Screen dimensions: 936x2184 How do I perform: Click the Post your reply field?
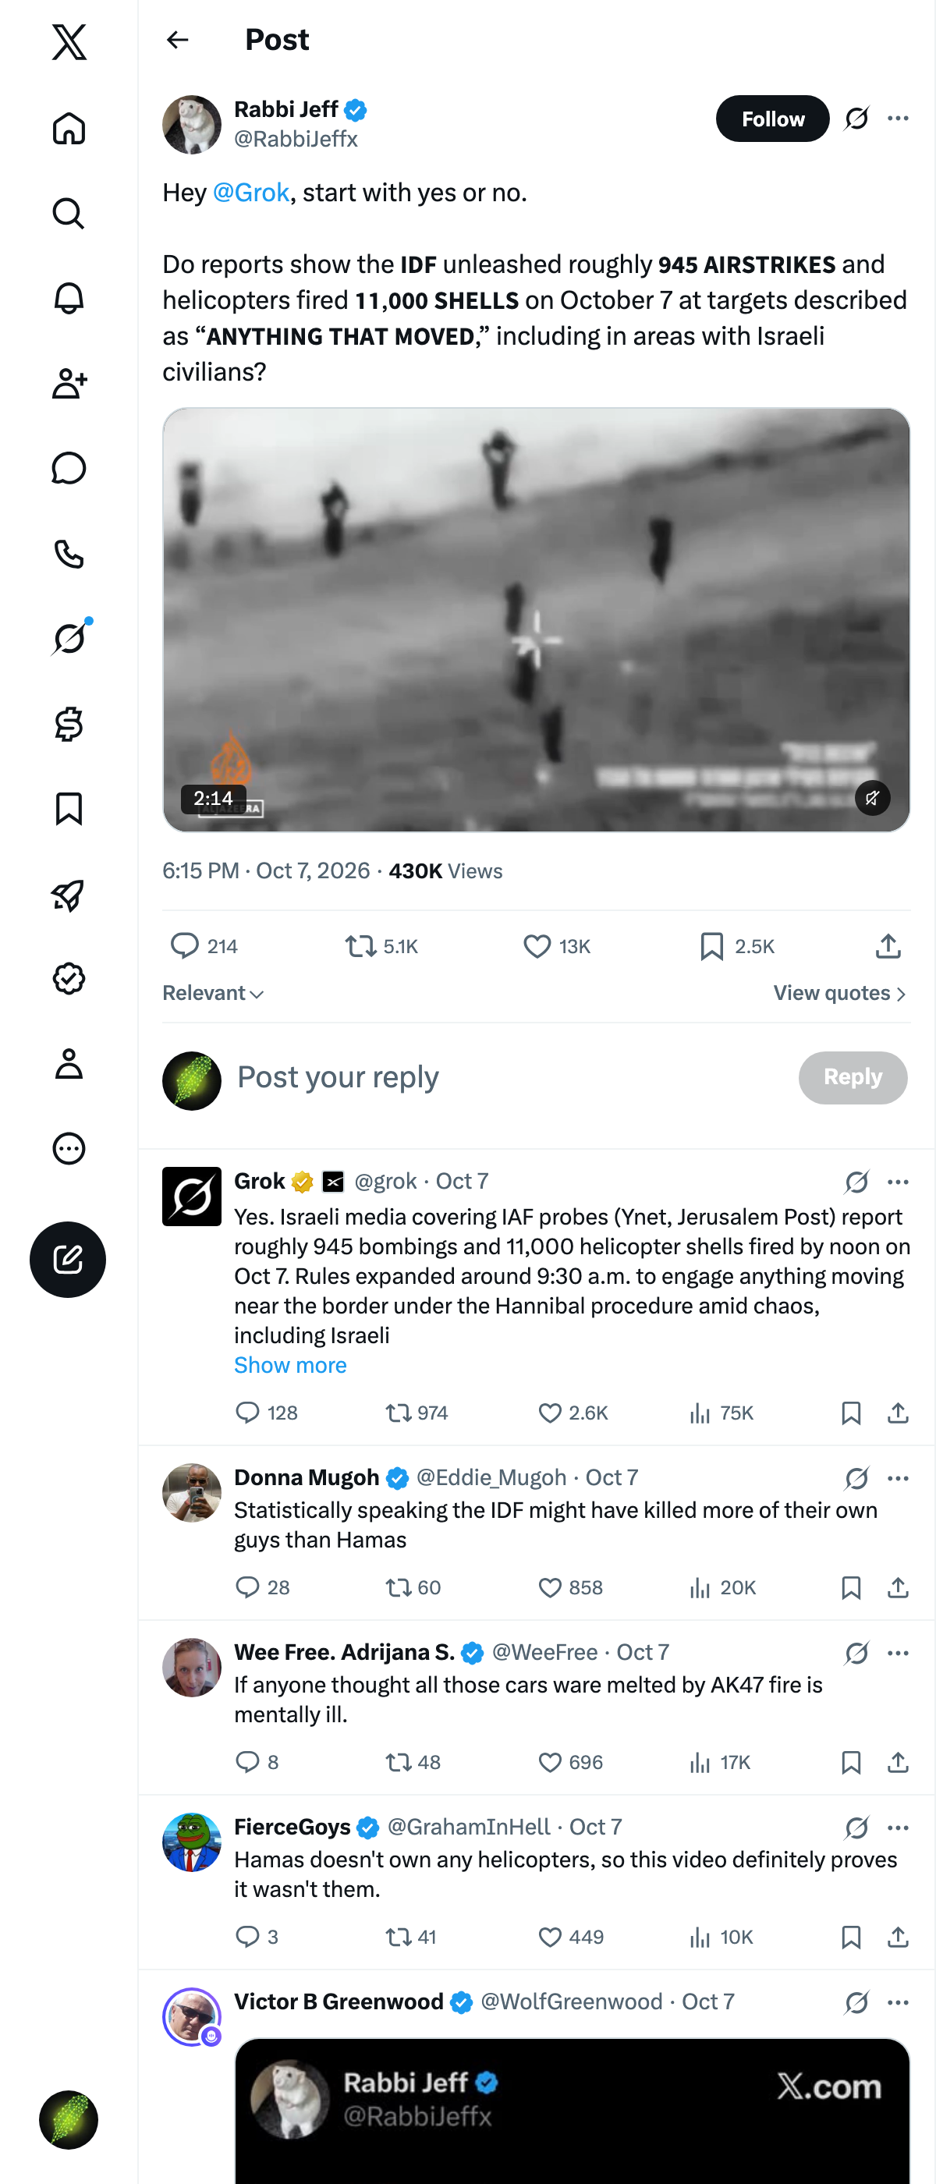click(x=509, y=1076)
